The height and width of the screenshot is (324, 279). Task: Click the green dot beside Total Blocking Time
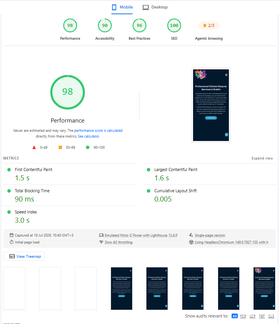(9, 191)
